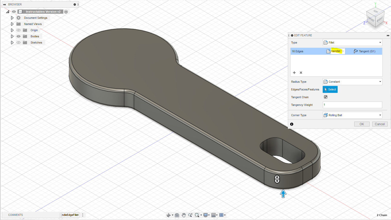Image resolution: width=391 pixels, height=220 pixels.
Task: Select the Zoom Window tool
Action: (x=197, y=215)
